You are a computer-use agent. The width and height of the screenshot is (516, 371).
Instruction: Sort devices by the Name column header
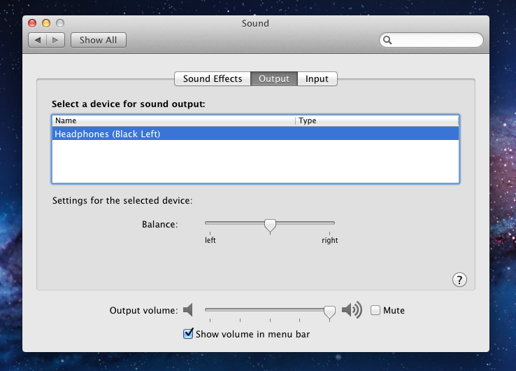tap(173, 120)
